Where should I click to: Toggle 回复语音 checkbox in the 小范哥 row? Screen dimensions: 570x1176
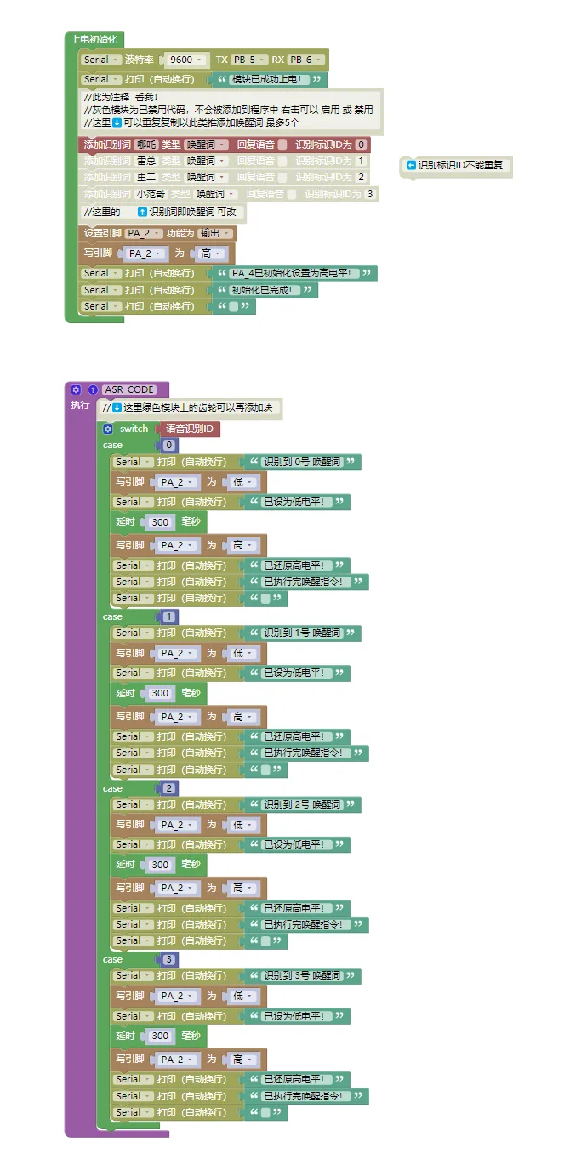292,194
